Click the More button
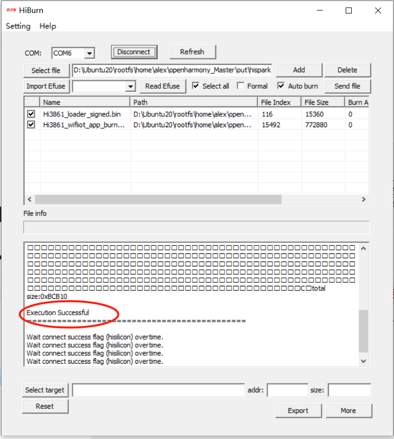The image size is (394, 439). tap(349, 411)
